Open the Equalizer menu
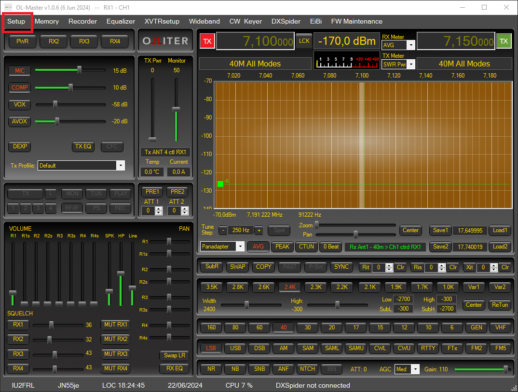Image resolution: width=518 pixels, height=392 pixels. [121, 21]
